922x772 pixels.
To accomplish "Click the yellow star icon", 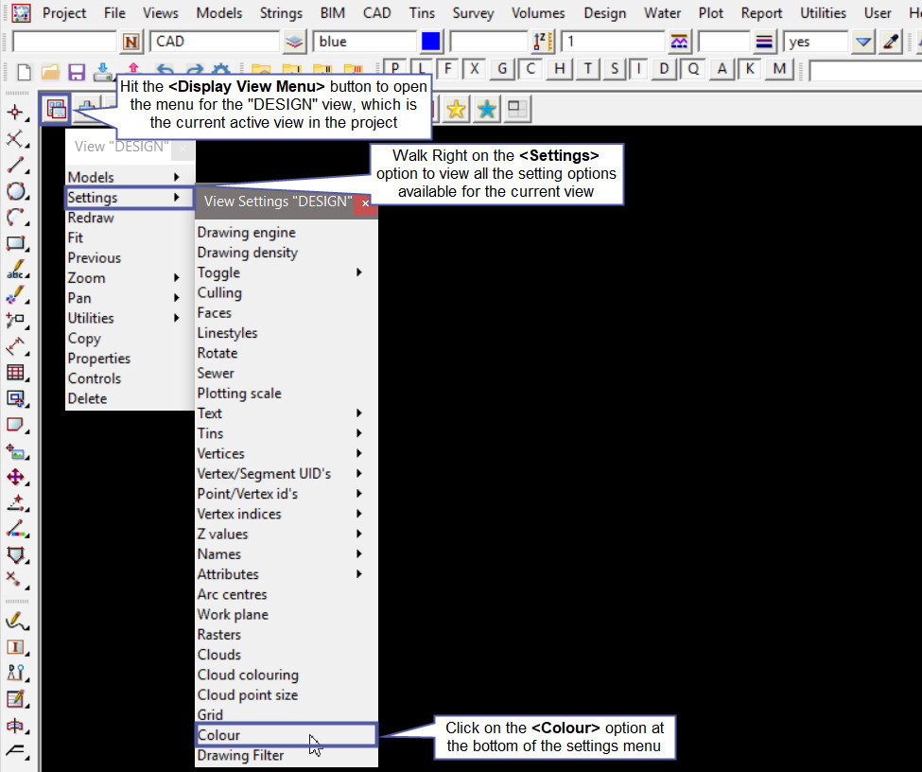I will click(x=456, y=110).
